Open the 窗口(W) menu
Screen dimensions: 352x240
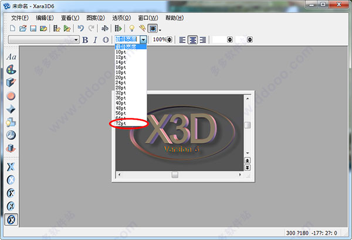148,18
